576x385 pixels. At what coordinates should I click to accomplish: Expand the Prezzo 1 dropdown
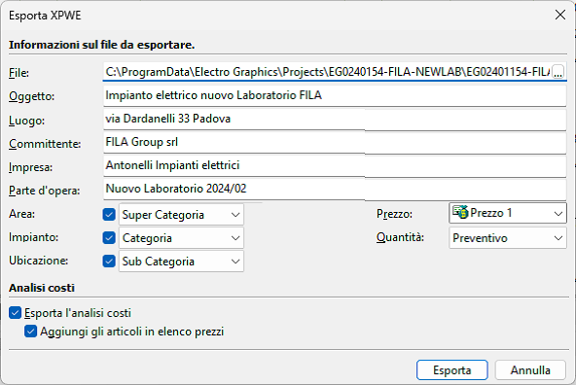click(x=508, y=213)
